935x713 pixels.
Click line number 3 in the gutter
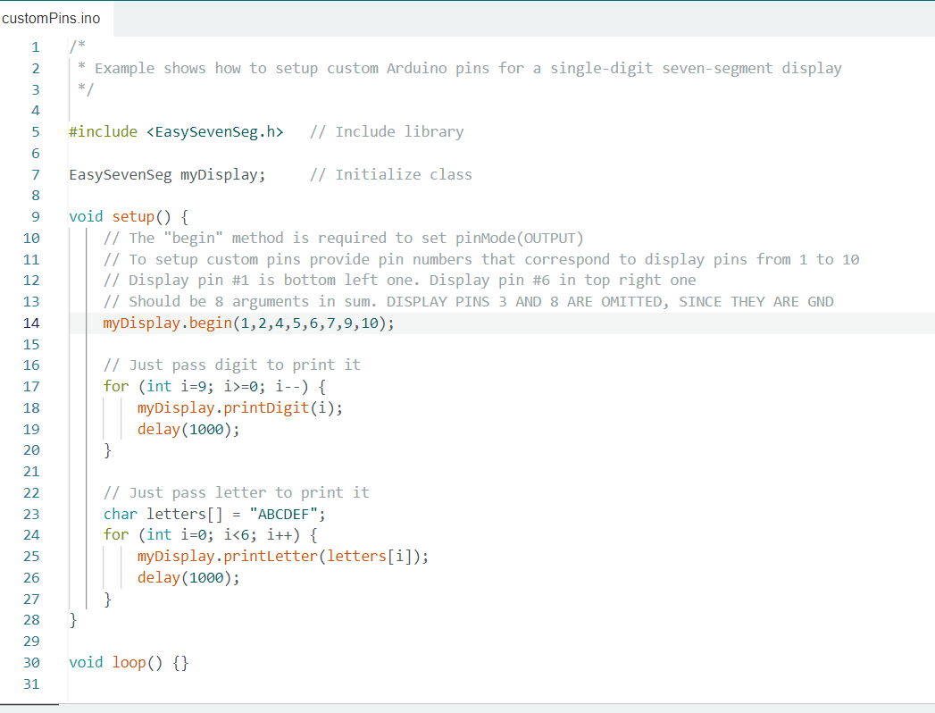pyautogui.click(x=36, y=90)
